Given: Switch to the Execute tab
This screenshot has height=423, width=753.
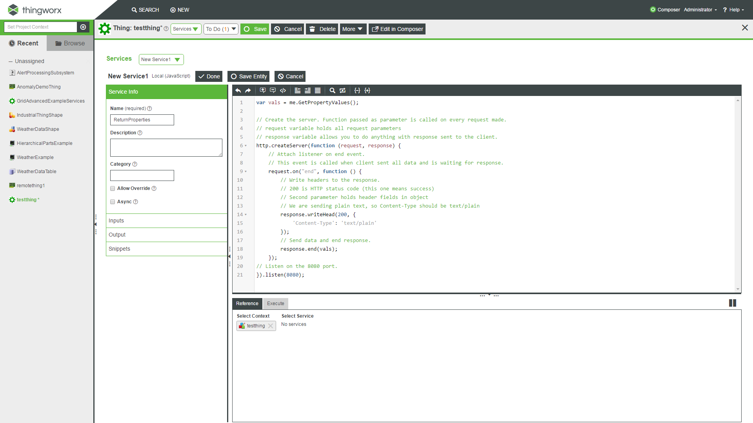Looking at the screenshot, I should (276, 304).
